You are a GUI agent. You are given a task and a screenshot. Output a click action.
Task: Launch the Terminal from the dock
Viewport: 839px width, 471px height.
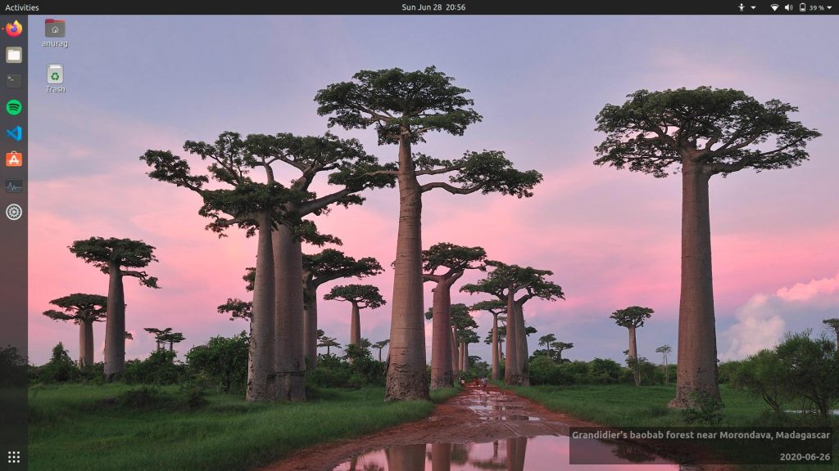14,81
